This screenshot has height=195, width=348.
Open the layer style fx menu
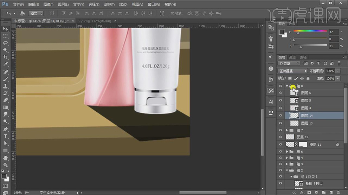click(302, 193)
